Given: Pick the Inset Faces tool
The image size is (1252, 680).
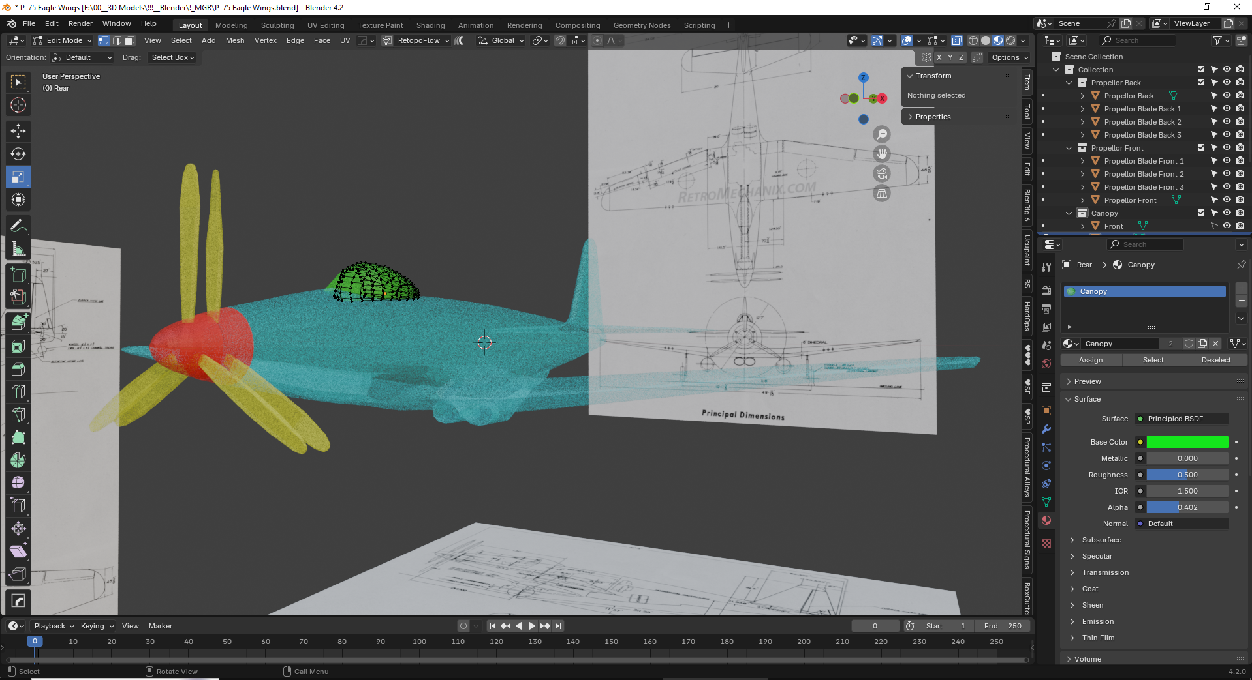Looking at the screenshot, I should point(18,346).
